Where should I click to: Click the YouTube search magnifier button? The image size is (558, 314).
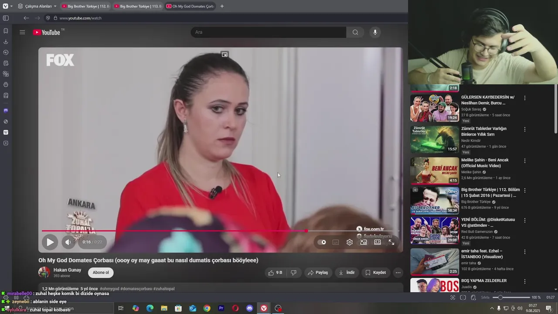coord(355,32)
